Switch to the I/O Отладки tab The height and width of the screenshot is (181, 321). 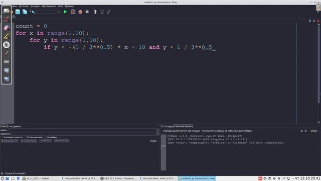tap(167, 126)
